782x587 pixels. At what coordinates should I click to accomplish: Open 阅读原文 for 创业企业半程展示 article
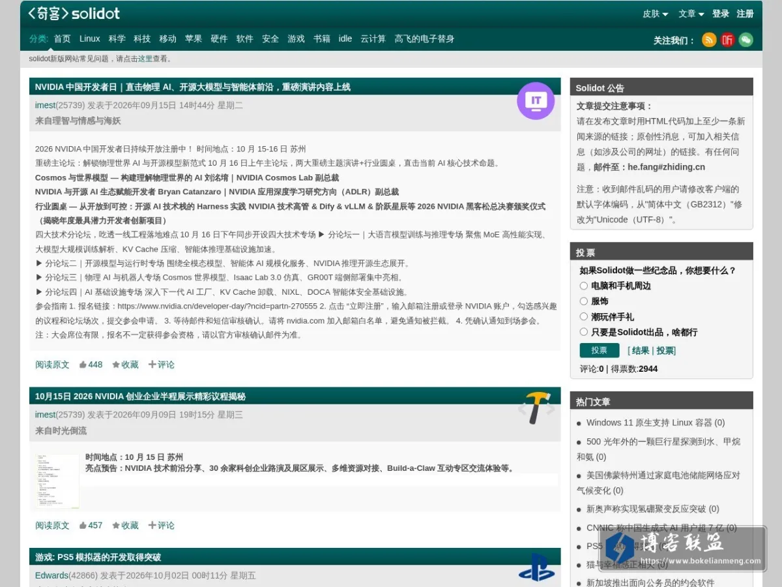(x=52, y=525)
